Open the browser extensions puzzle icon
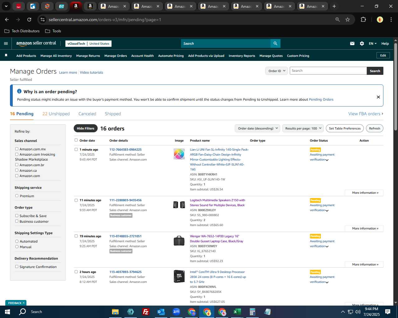 363,20
